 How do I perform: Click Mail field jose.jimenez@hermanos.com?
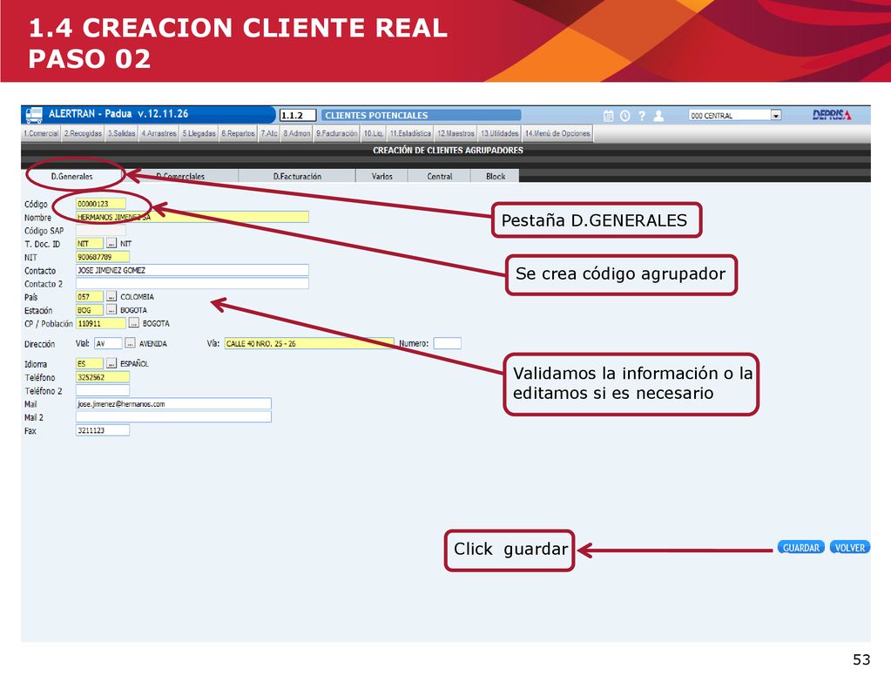point(173,403)
